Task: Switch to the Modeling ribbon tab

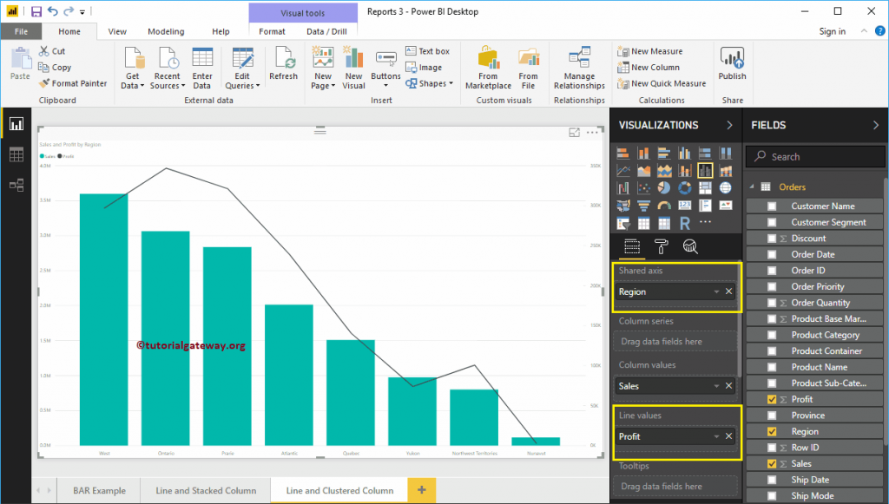Action: (x=166, y=30)
